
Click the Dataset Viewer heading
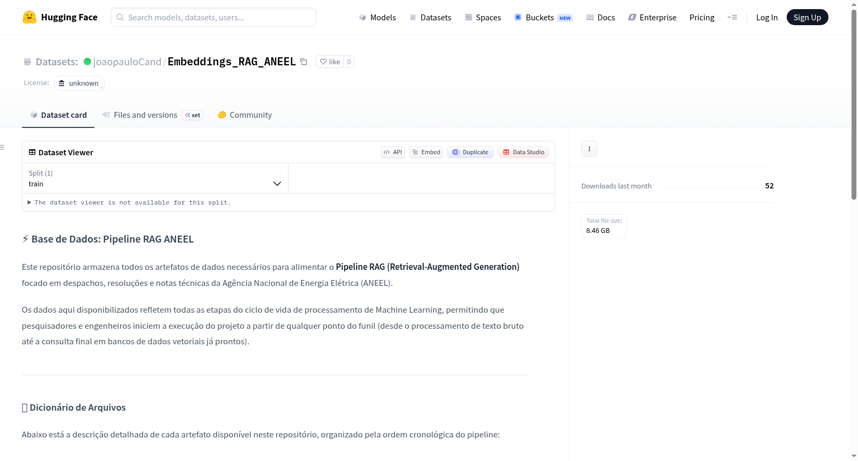click(61, 153)
